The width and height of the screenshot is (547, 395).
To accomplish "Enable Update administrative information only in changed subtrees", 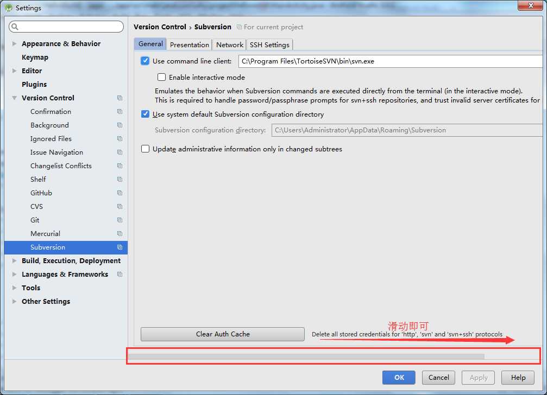I will click(x=145, y=149).
